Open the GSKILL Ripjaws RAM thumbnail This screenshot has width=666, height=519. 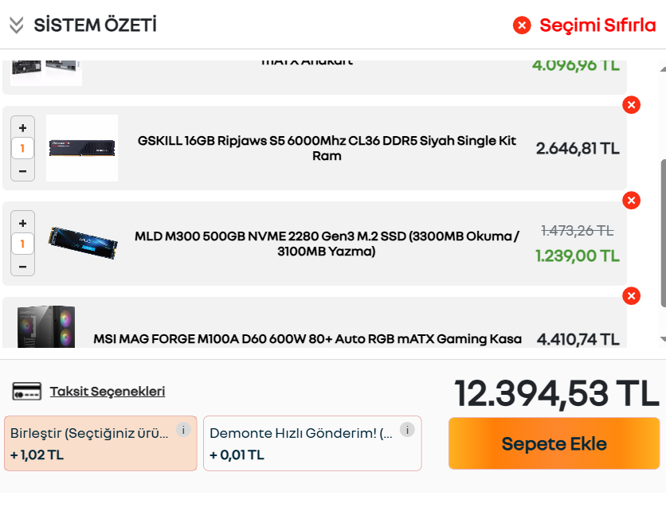[82, 148]
